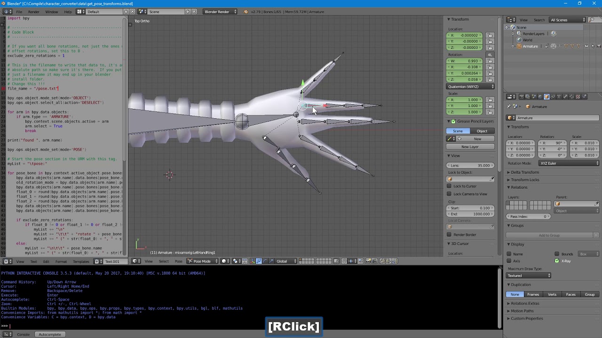Click the pin icon in Properties header

pyautogui.click(x=509, y=107)
